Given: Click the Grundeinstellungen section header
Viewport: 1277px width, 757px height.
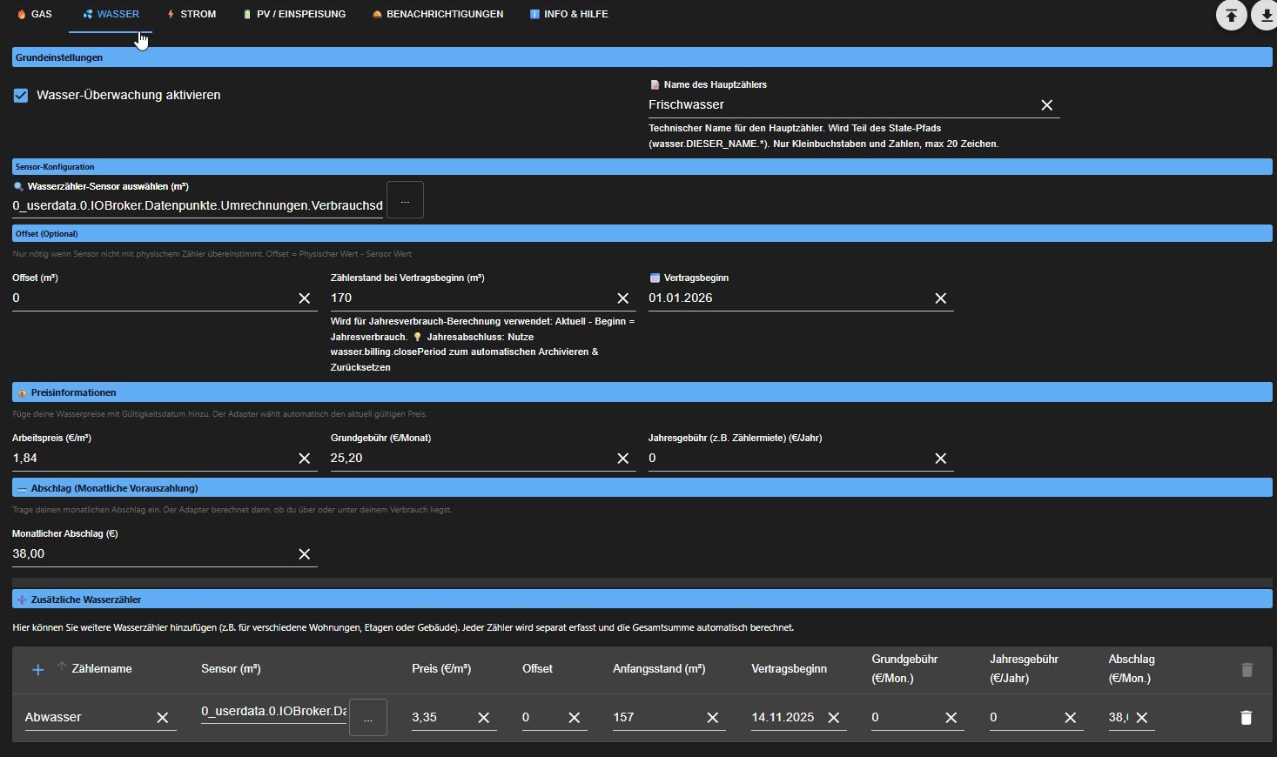Looking at the screenshot, I should tap(642, 57).
